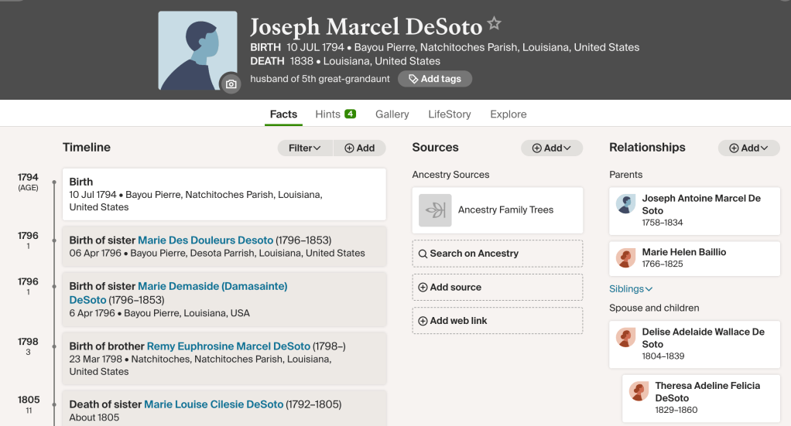
Task: Click Theresa Adeline Felicia DeSoto's avatar
Action: pos(639,391)
